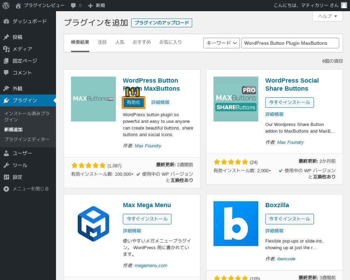Open ツール wrench icon in sidebar
The height and width of the screenshot is (280, 350).
(6, 165)
